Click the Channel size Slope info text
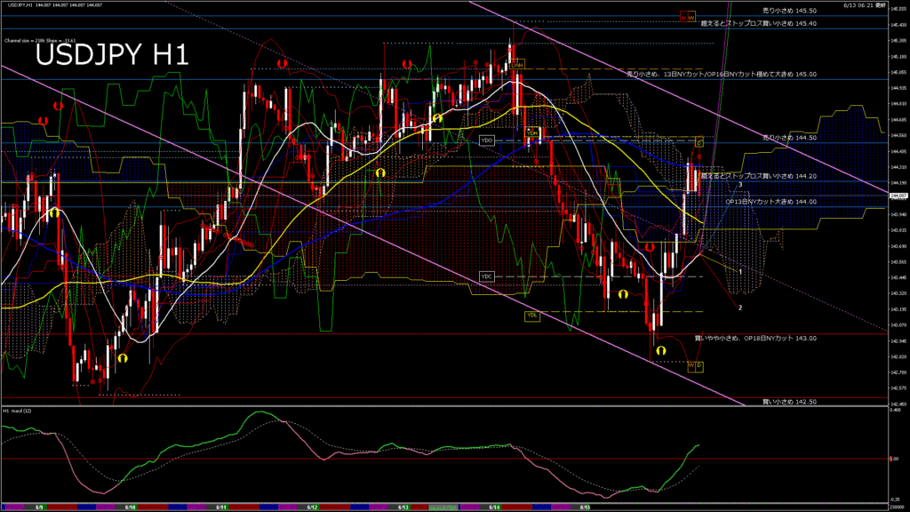This screenshot has height=512, width=910. (x=40, y=41)
